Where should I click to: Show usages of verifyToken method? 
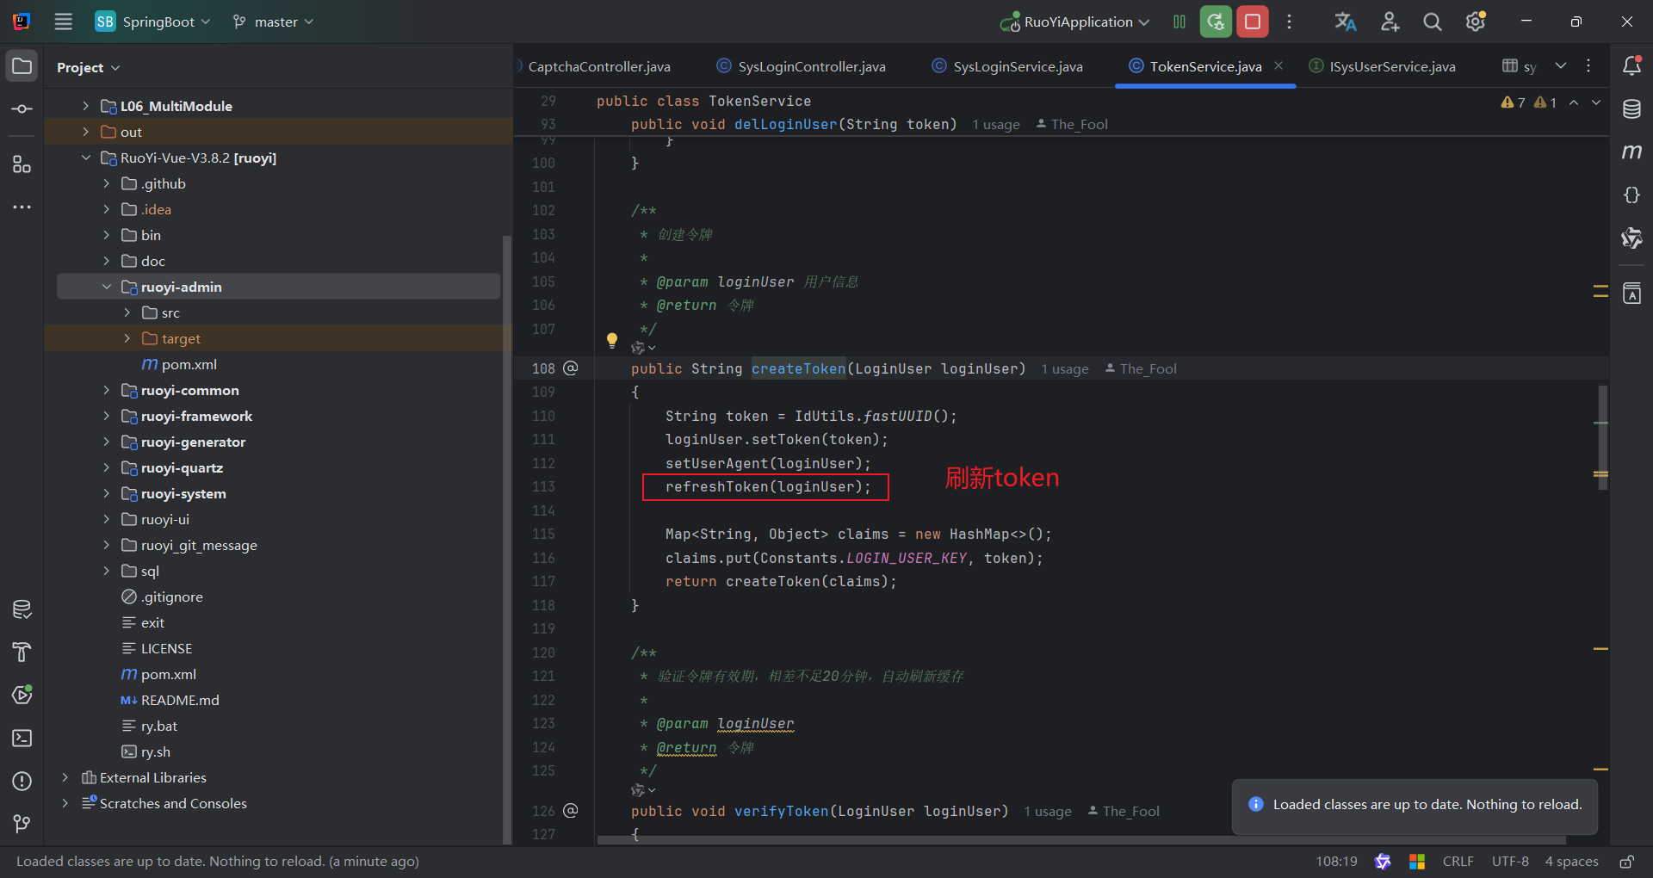(x=1048, y=812)
